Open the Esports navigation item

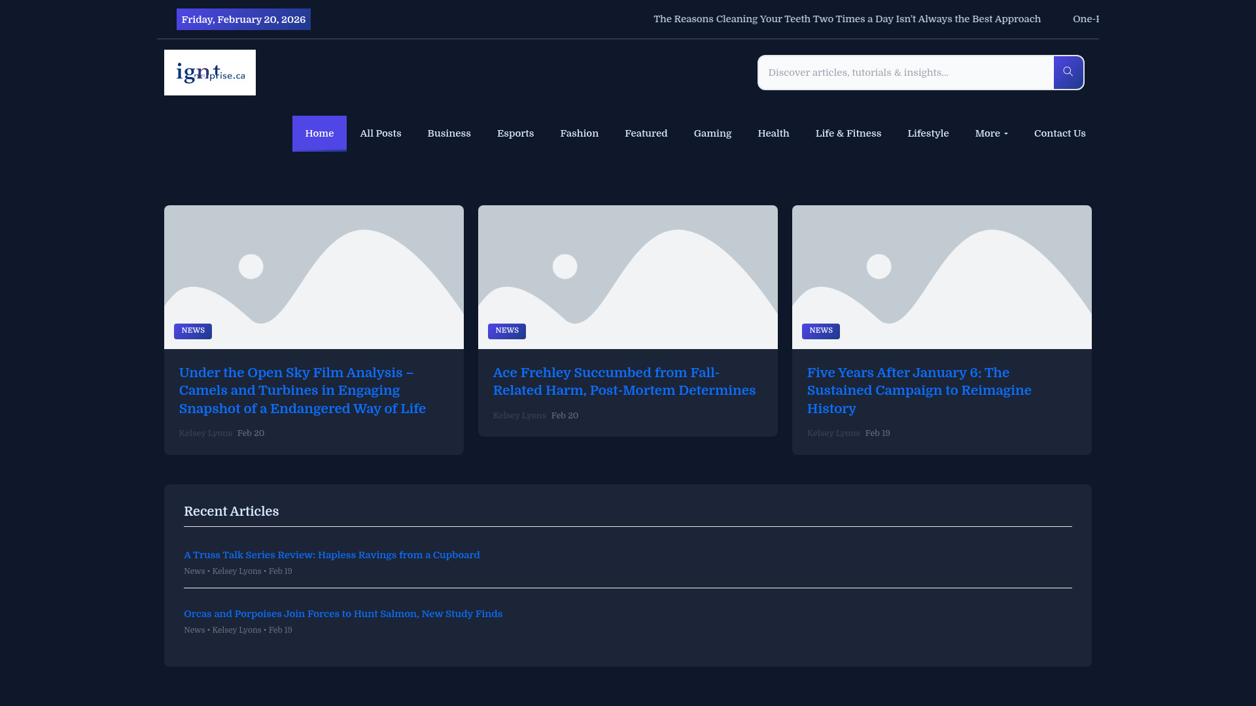point(515,133)
